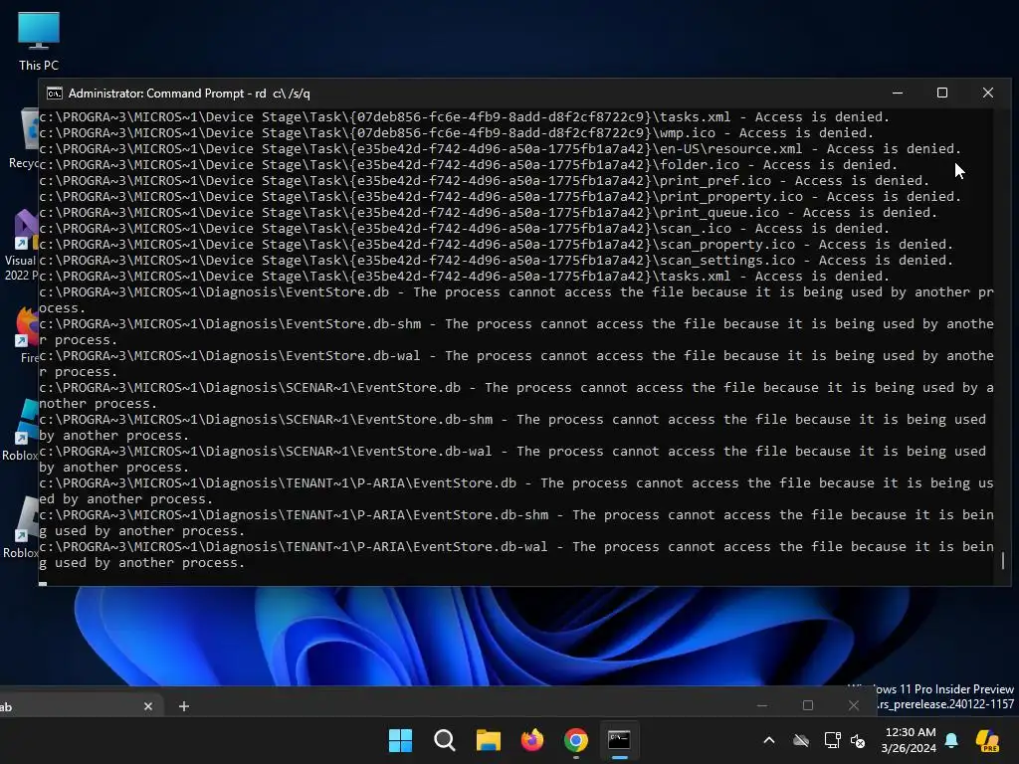
Task: Launch File Explorer from taskbar
Action: pyautogui.click(x=488, y=740)
